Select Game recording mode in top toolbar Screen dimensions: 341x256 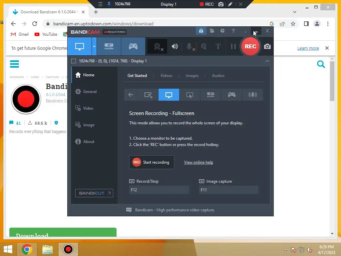point(133,46)
